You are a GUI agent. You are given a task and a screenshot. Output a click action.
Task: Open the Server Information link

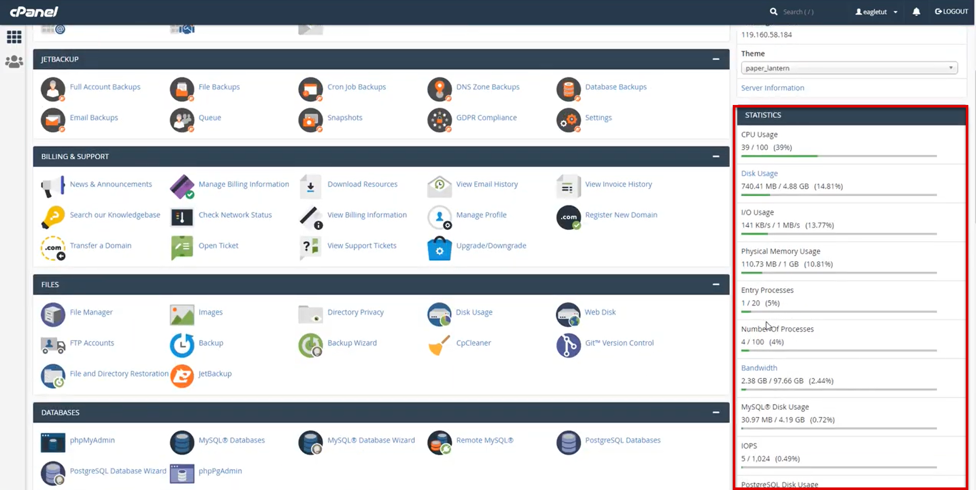click(x=772, y=88)
